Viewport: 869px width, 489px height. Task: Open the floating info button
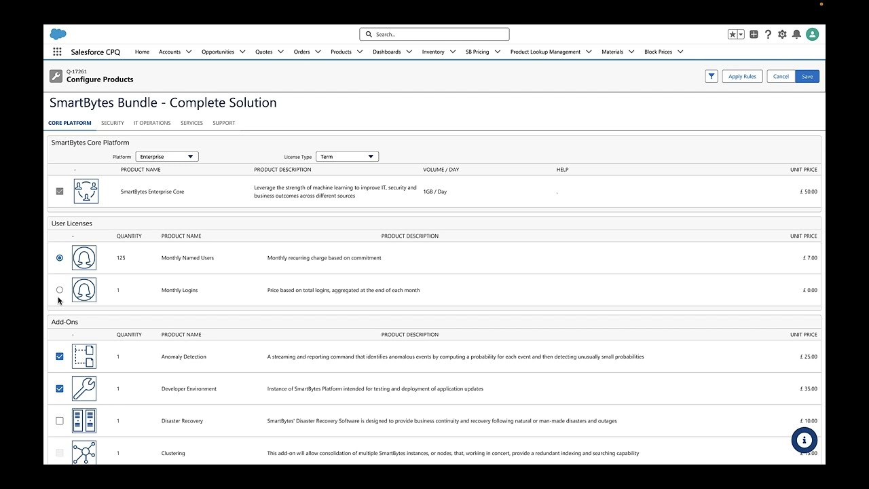click(805, 440)
